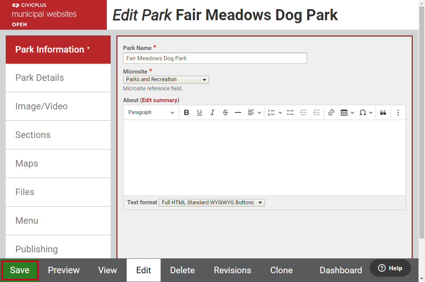
Task: Open the Menu tab
Action: [58, 221]
